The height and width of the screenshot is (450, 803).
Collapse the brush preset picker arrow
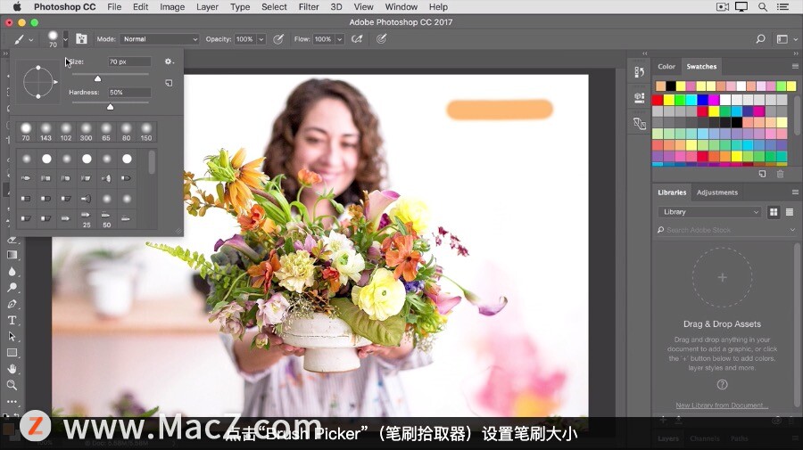click(65, 39)
